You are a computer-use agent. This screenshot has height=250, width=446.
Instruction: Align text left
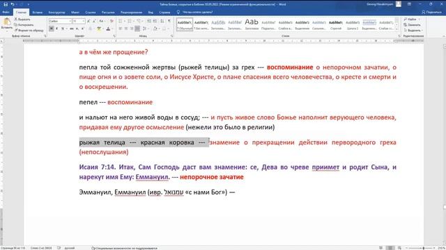click(121, 28)
